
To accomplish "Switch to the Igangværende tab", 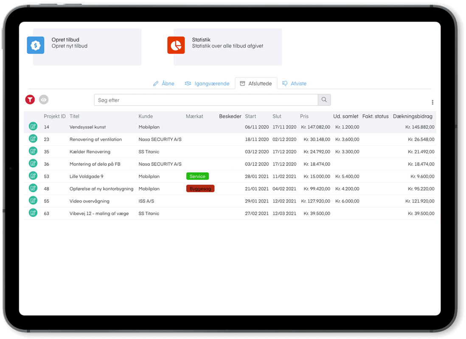I will (x=207, y=84).
